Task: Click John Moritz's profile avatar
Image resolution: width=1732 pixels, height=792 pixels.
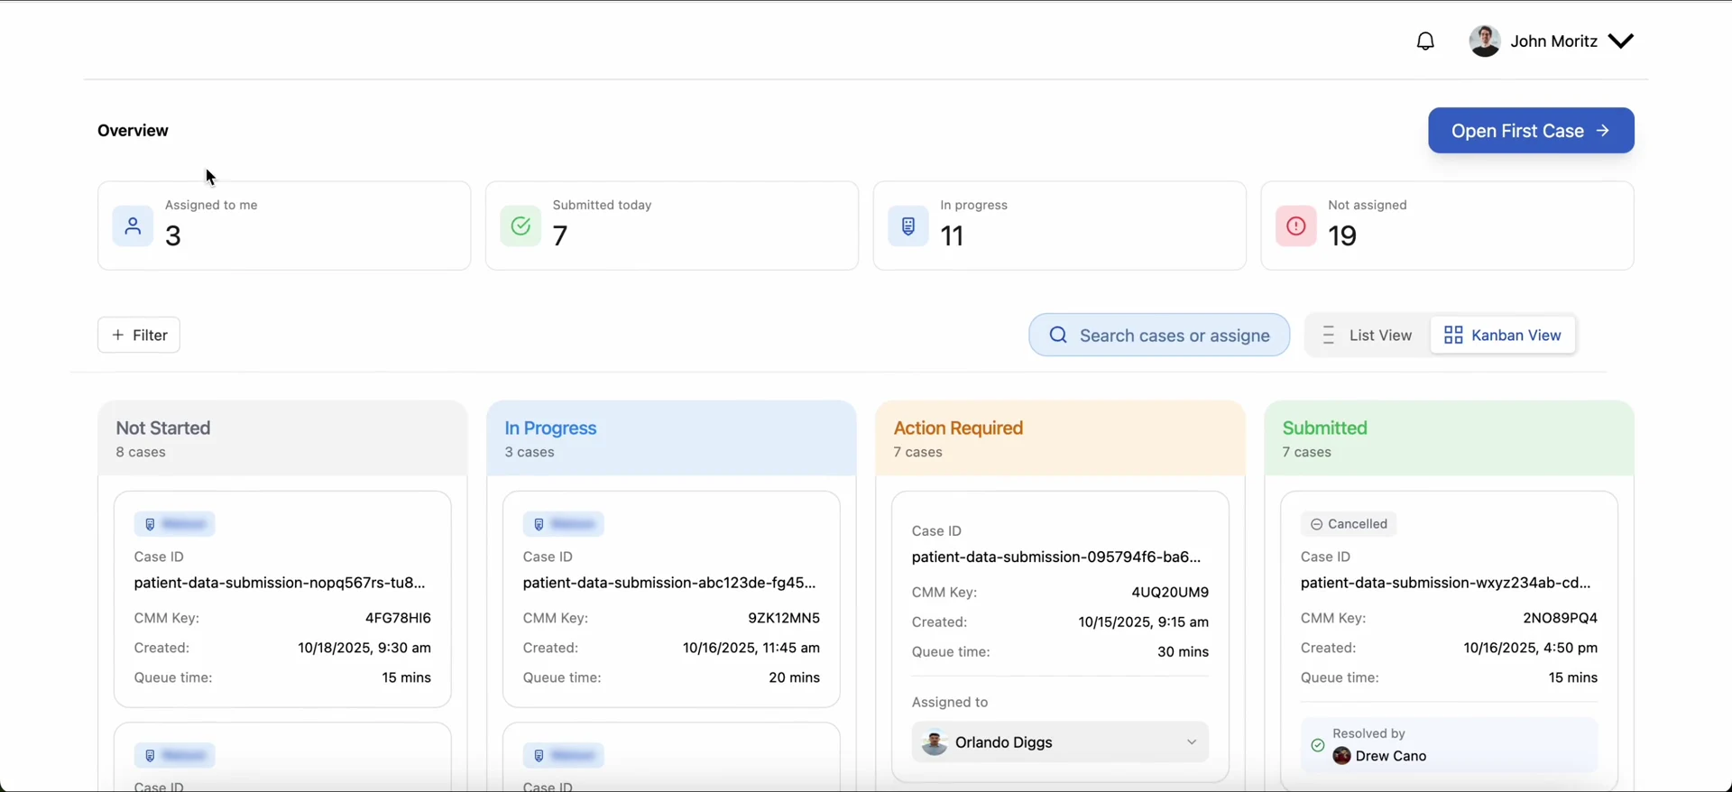Action: click(x=1485, y=41)
